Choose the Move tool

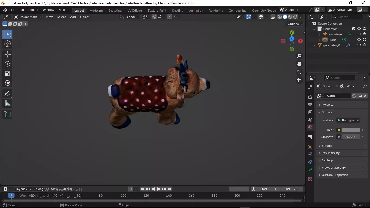[x=8, y=54]
